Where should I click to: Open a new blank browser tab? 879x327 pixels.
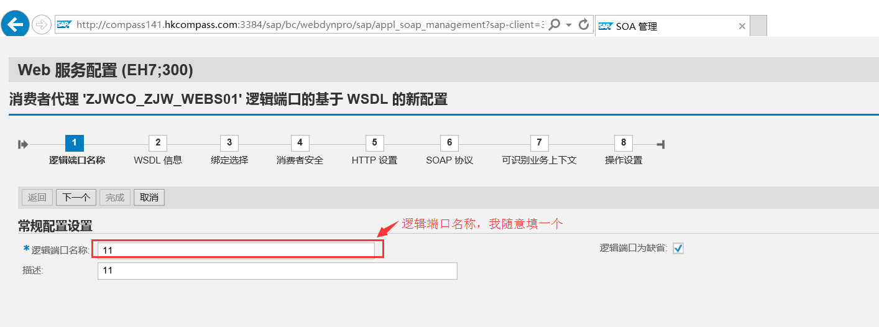coord(758,26)
